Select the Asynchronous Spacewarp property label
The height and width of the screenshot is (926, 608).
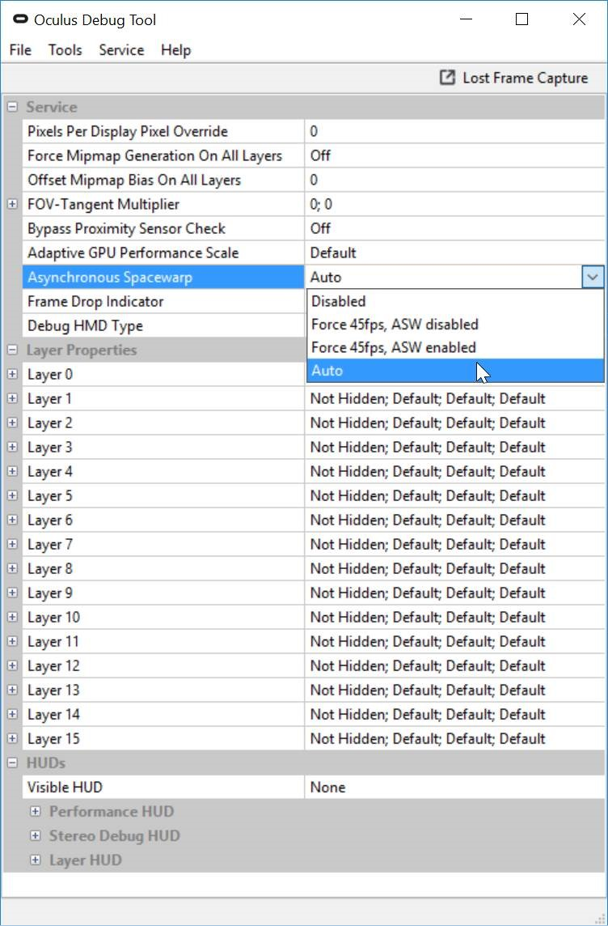[x=163, y=277]
